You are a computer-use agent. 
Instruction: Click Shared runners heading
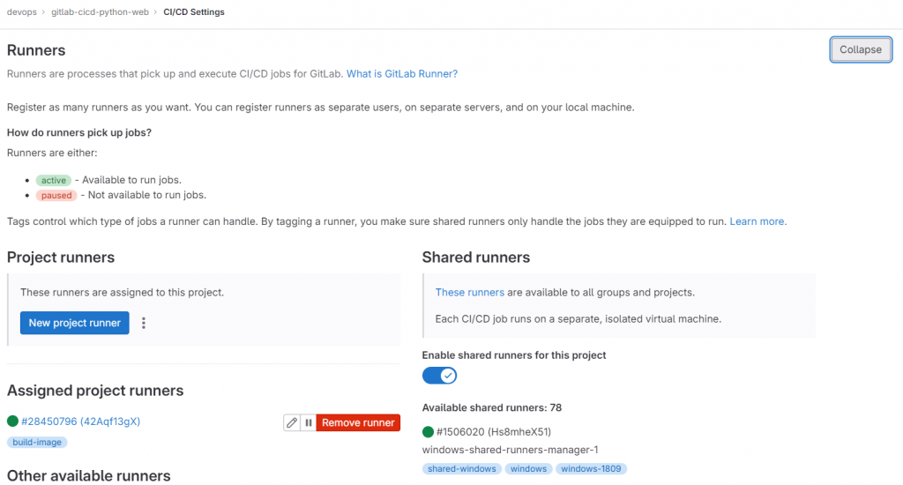pyautogui.click(x=475, y=257)
